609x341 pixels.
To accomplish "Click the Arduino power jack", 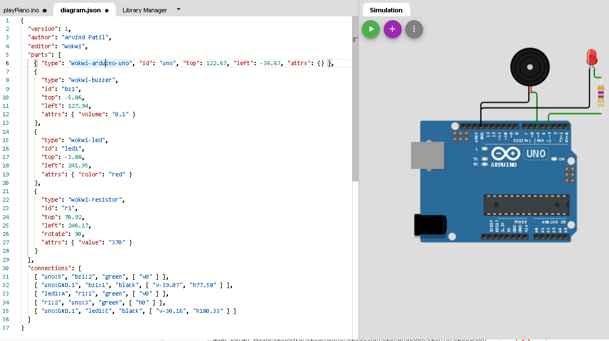I will (x=430, y=225).
